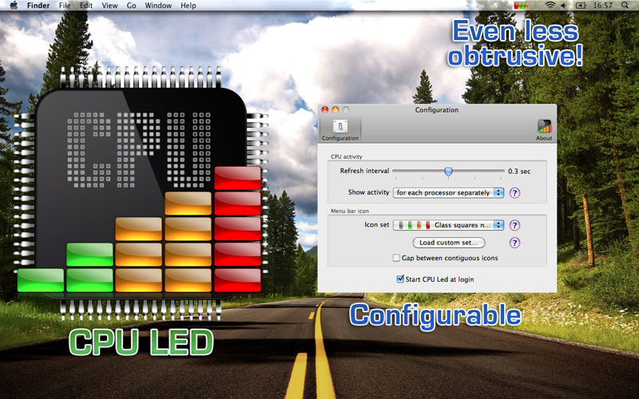The image size is (639, 399).
Task: Open help for Icon set
Action: tap(514, 225)
